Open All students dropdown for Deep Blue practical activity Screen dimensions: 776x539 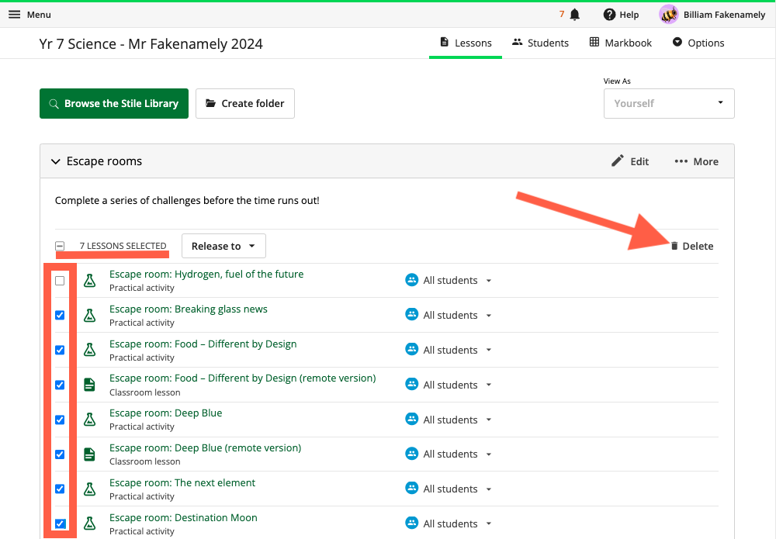(x=488, y=420)
